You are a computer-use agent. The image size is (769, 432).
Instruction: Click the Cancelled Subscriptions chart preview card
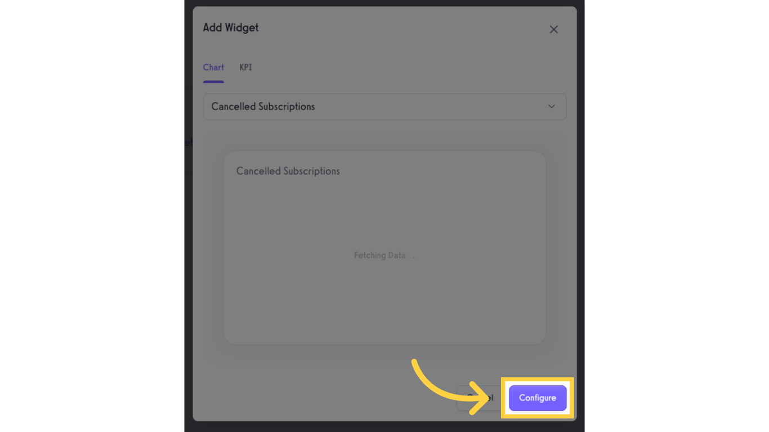point(384,247)
